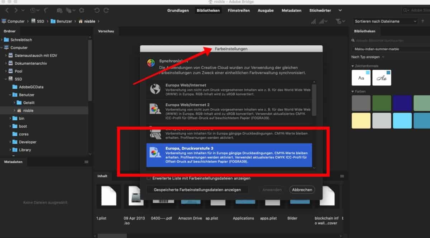Select the dark green color swatch

point(382,103)
